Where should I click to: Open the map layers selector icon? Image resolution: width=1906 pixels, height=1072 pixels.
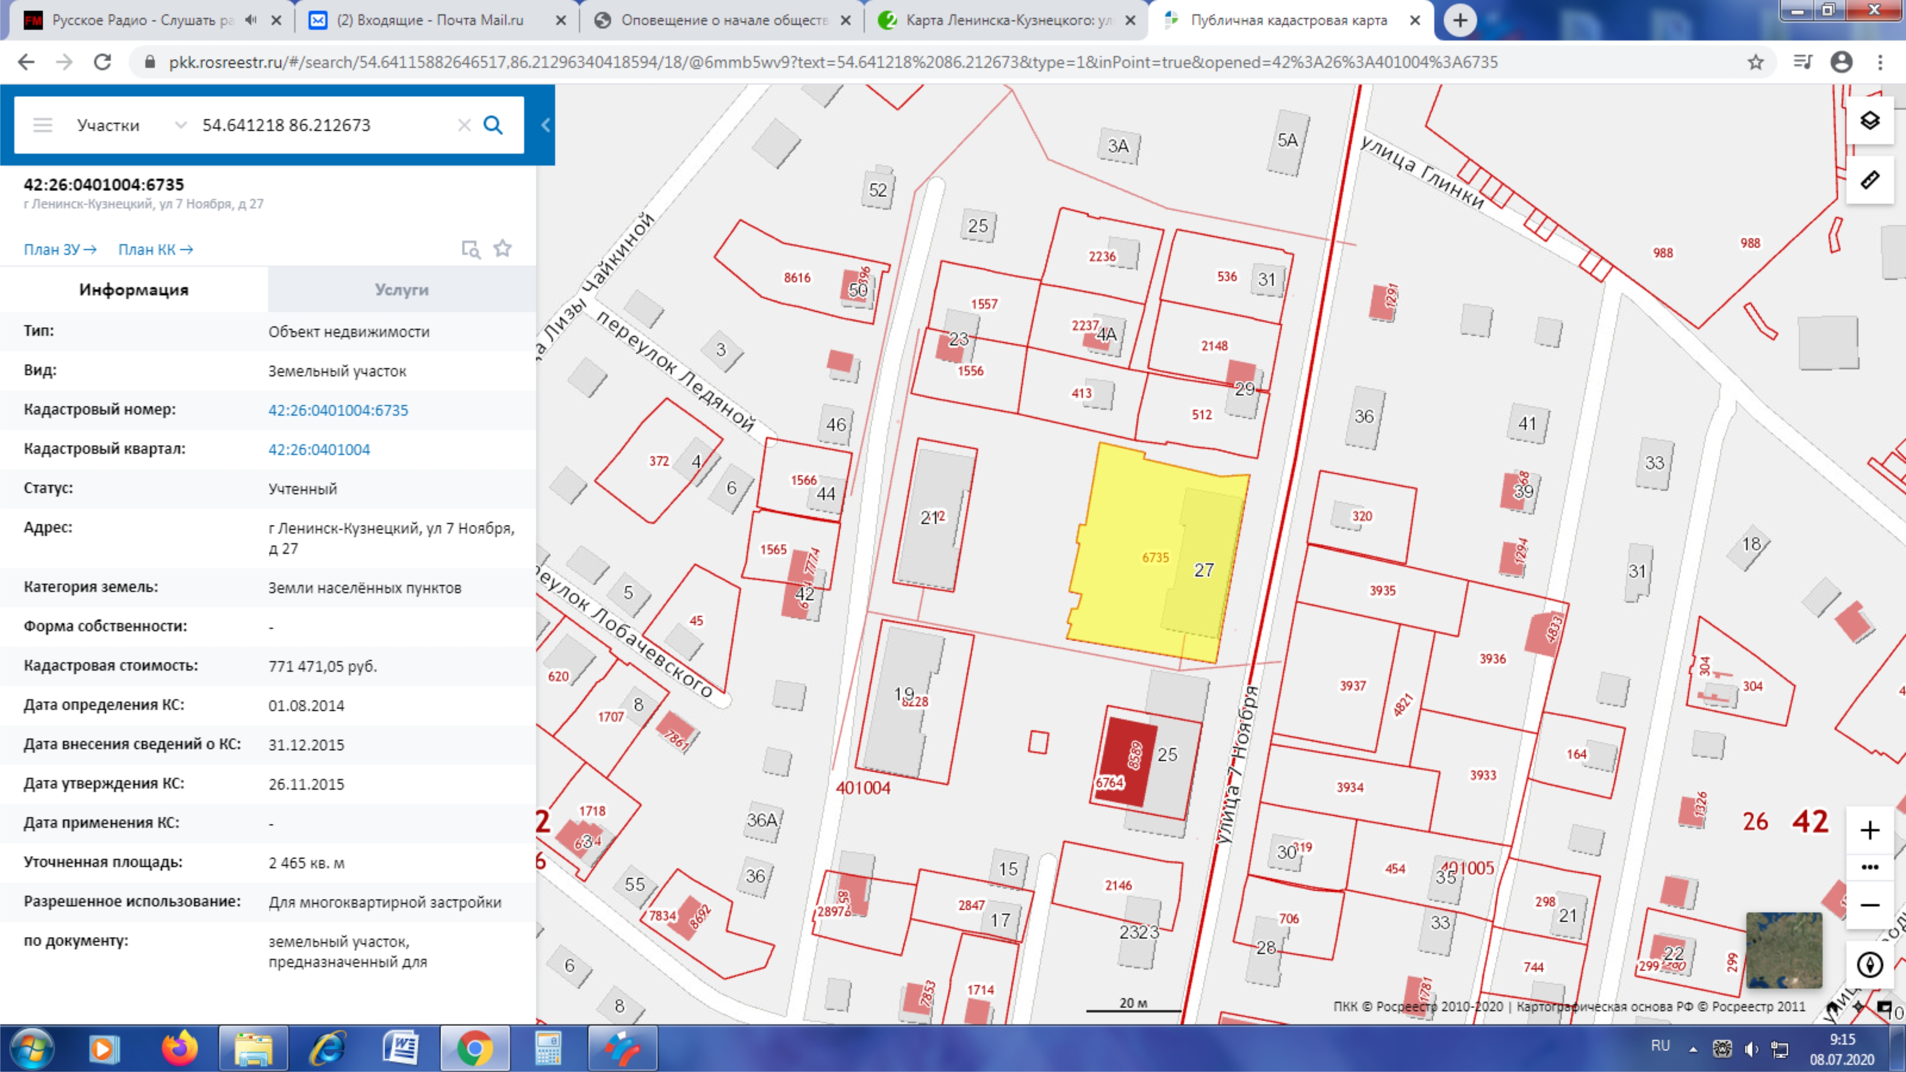click(1869, 121)
